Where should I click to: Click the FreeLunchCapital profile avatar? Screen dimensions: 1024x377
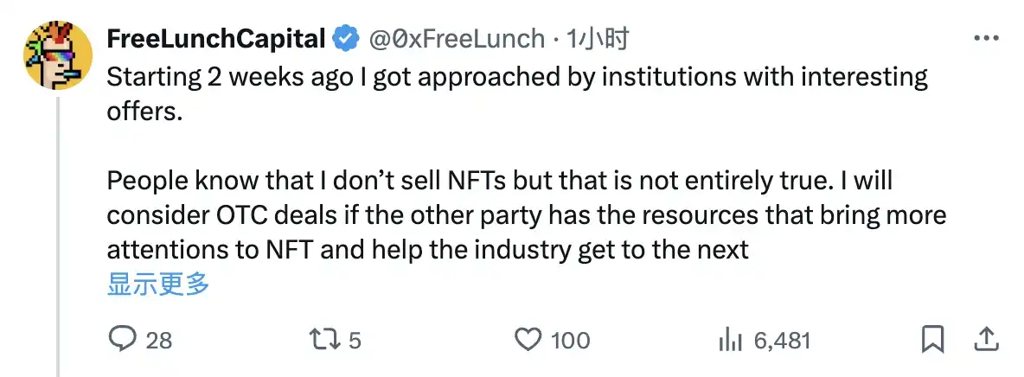point(58,56)
